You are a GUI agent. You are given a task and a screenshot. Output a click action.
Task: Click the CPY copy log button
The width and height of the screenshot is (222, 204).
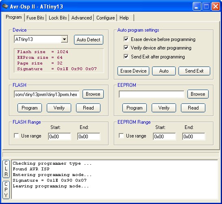(6, 190)
